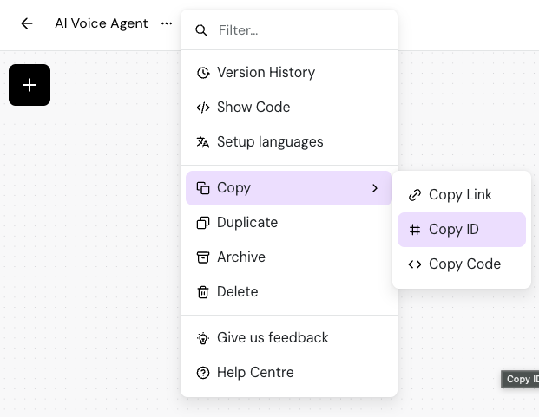Click the Copy Link chain icon

point(415,195)
